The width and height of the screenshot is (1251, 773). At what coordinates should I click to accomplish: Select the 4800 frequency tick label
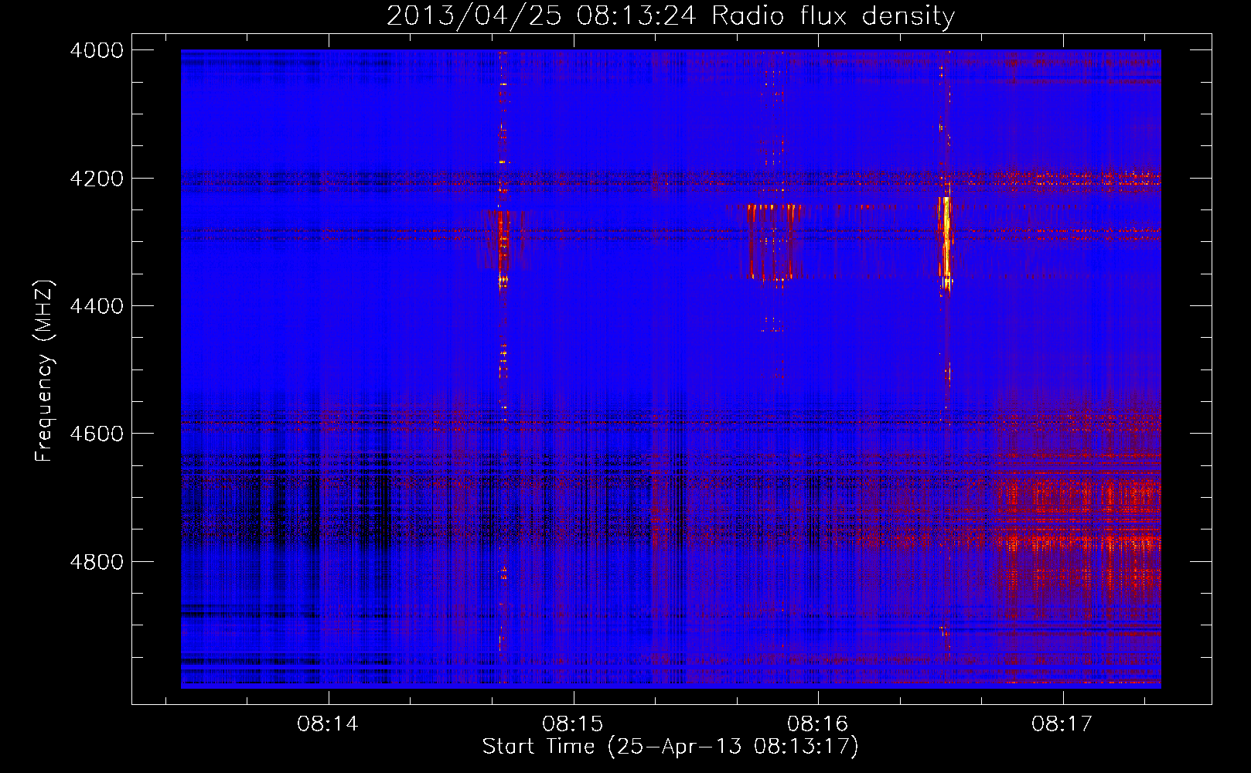tap(97, 561)
